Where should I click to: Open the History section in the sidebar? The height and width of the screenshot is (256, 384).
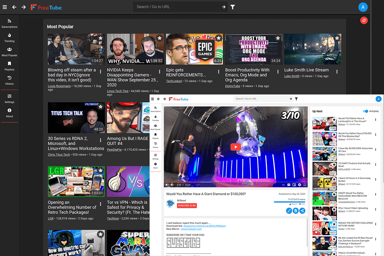(9, 81)
